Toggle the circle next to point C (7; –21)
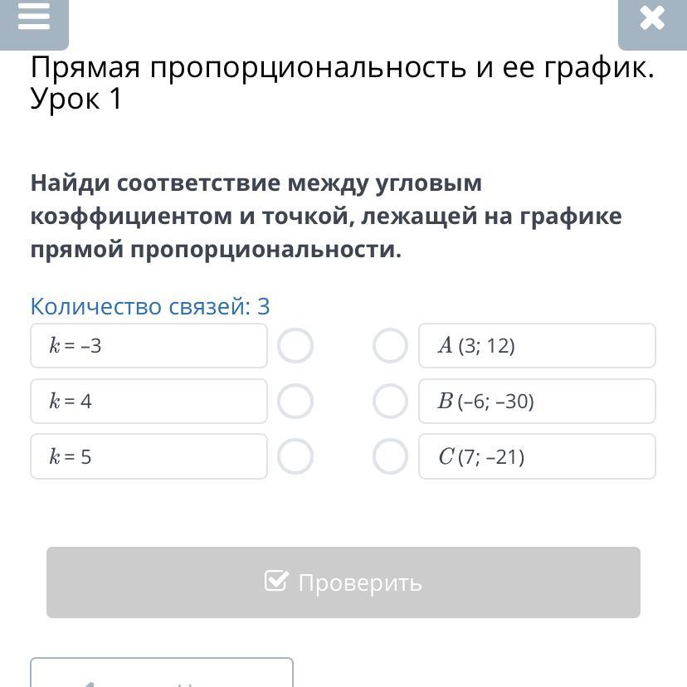Image resolution: width=687 pixels, height=687 pixels. tap(390, 456)
